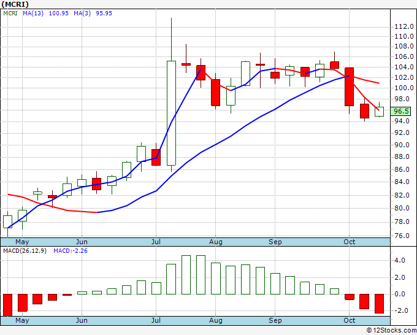
Task: Click the 96.5 current price tag
Action: 401,111
